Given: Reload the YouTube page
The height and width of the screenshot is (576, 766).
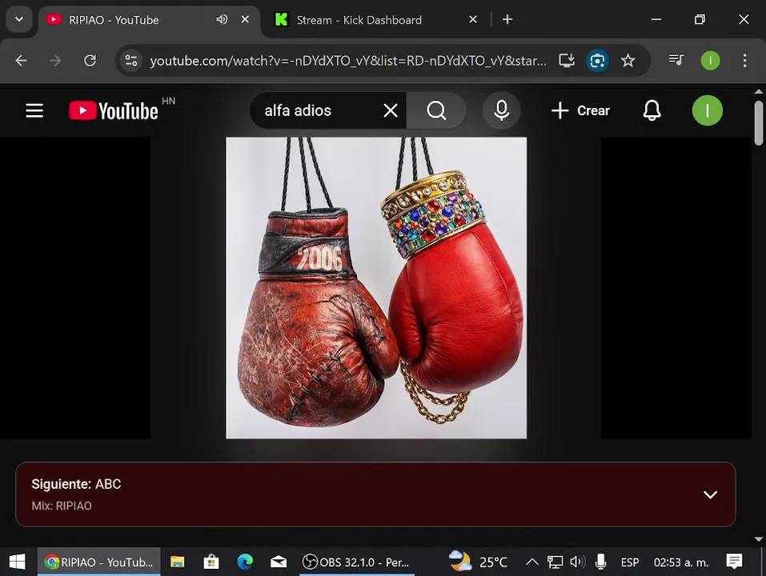Looking at the screenshot, I should click(x=90, y=61).
